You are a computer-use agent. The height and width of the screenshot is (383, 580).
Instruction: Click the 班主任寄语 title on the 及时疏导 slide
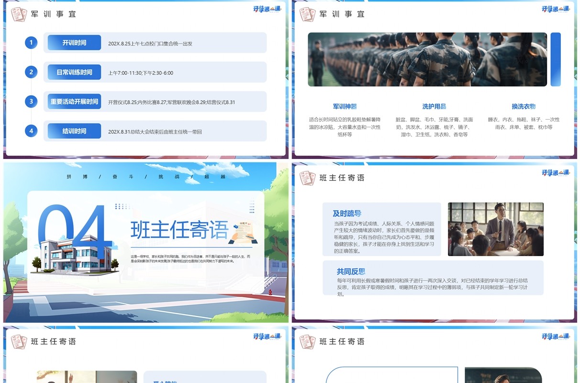(342, 178)
